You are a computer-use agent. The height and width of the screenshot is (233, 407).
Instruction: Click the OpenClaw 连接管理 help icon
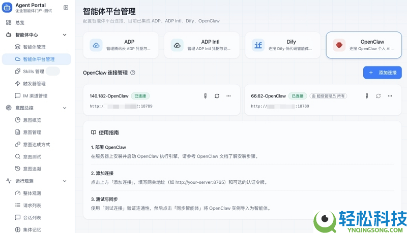coord(133,73)
